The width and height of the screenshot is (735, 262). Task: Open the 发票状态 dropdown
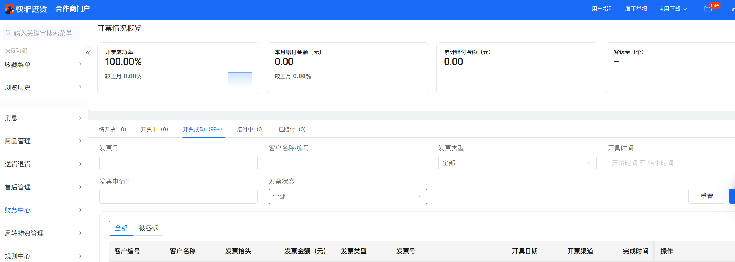coord(348,196)
